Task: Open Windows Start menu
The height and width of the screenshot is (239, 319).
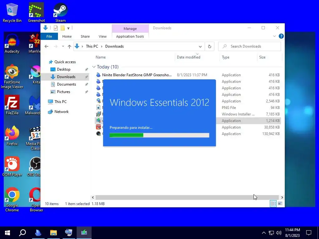Action: tap(7, 233)
